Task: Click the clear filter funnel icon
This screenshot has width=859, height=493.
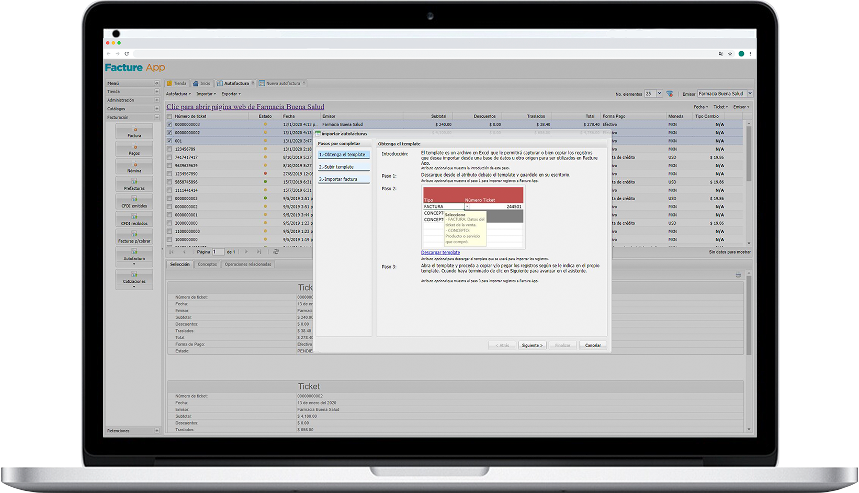Action: 670,94
